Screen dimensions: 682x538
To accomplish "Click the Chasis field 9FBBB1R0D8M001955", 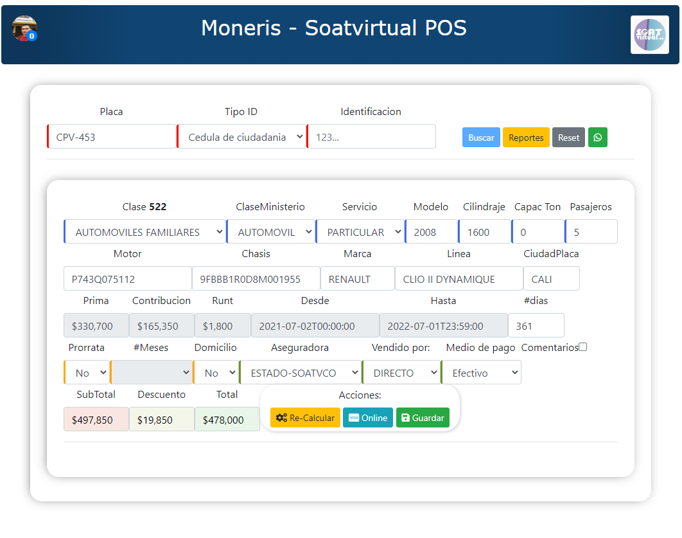I will [x=256, y=278].
